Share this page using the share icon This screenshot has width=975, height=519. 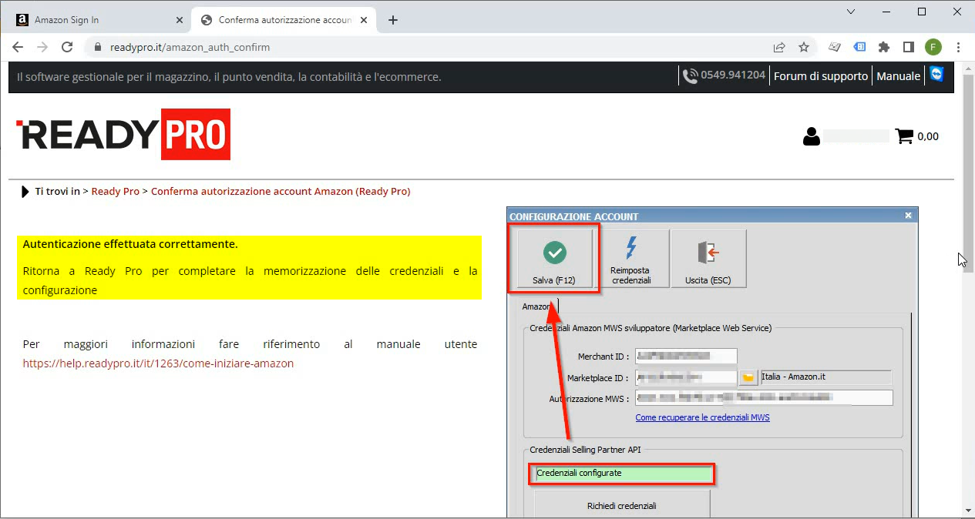779,47
